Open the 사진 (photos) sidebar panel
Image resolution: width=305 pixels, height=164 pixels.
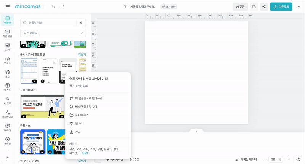[x=7, y=47]
